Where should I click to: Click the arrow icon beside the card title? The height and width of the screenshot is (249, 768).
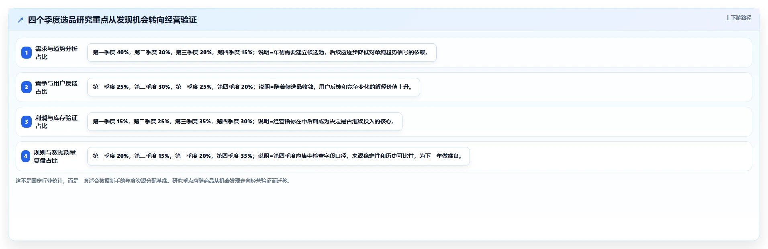(x=20, y=20)
